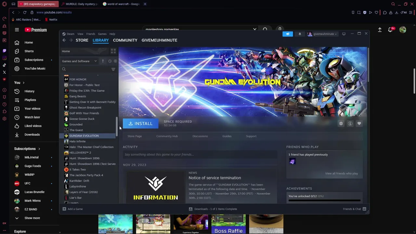This screenshot has height=234, width=416.
Task: Open the View menu in Steam
Action: click(x=80, y=34)
